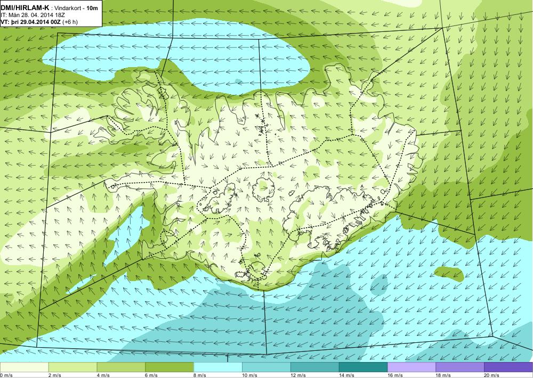Screen dimensions: 533x378
Task: Click the 'VT: þri 29.04.2014 00Z (+6 h)' line
Action: [39, 22]
